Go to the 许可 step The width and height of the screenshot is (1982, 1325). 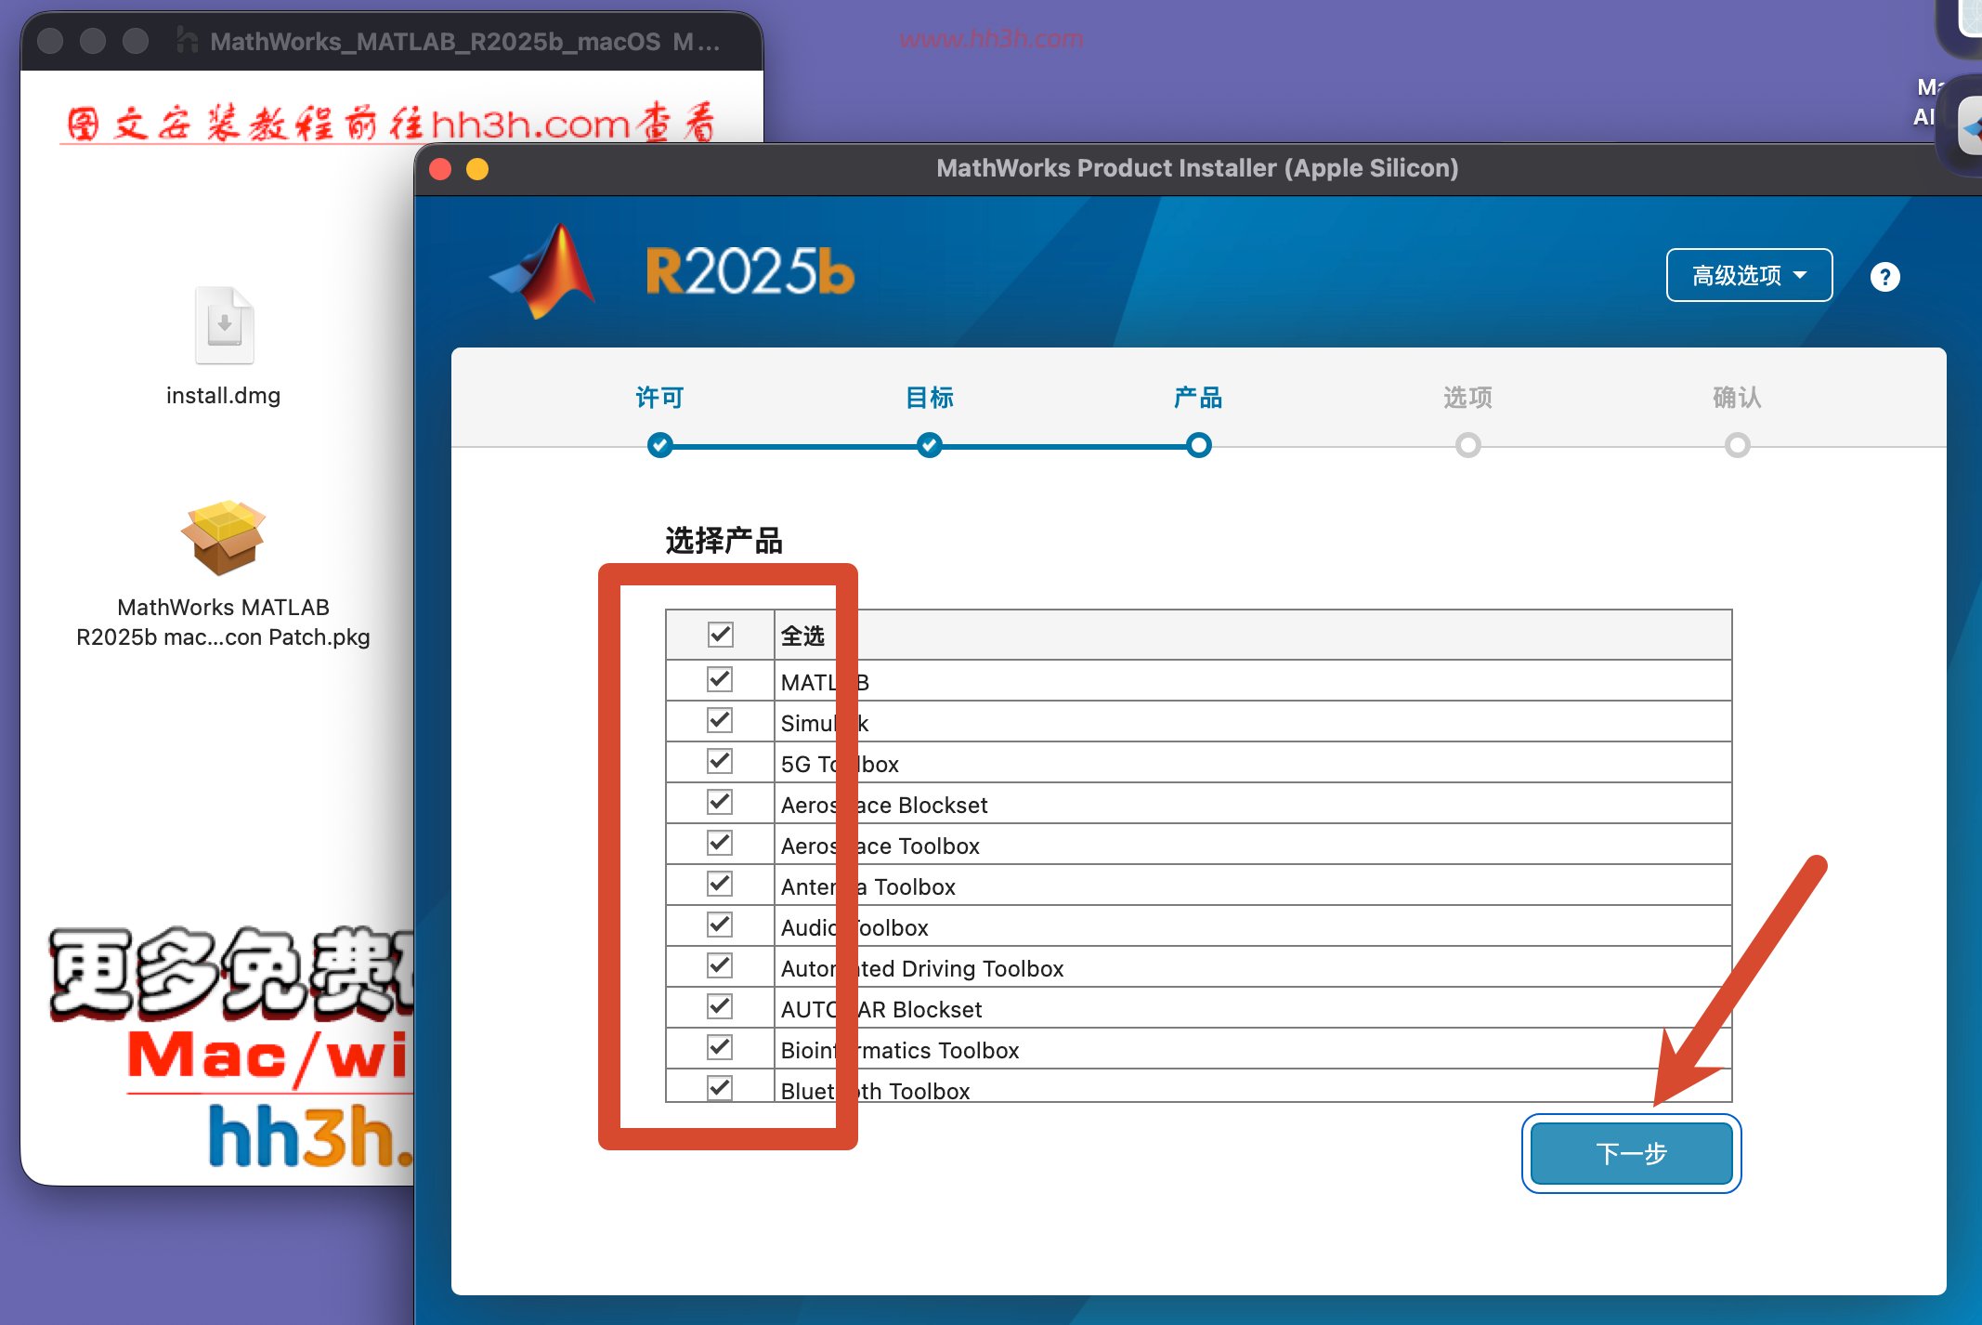click(659, 398)
